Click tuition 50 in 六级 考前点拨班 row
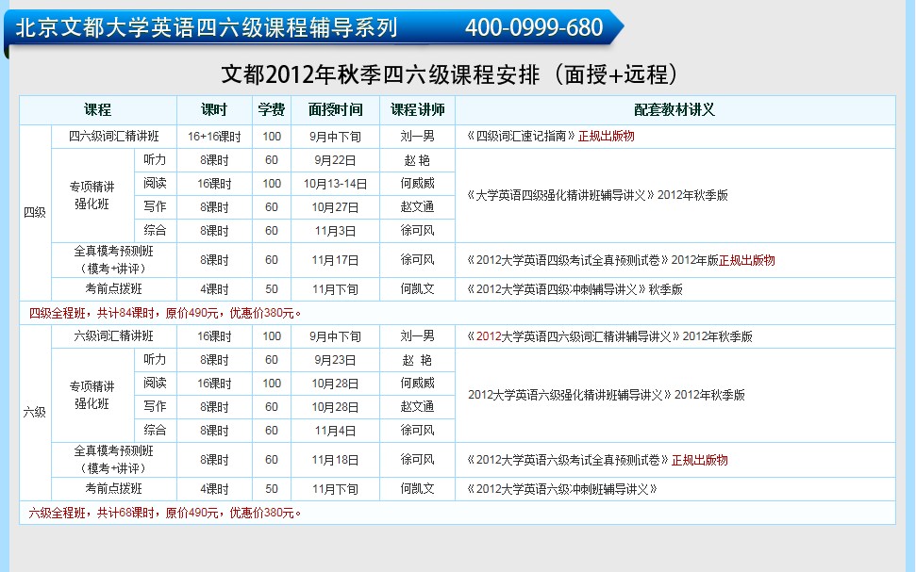Screen dimensions: 916x572 pos(272,489)
